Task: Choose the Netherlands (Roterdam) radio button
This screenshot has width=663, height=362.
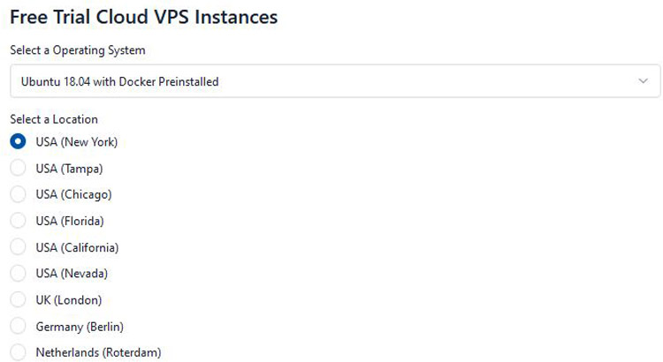Action: 18,352
